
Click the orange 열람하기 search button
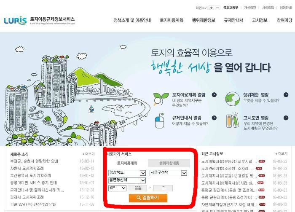click(148, 198)
